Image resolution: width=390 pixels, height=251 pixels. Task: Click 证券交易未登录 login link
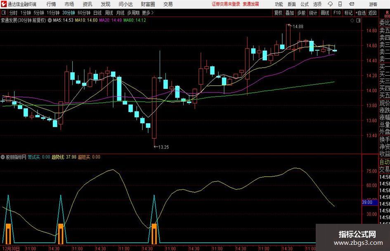(226, 4)
